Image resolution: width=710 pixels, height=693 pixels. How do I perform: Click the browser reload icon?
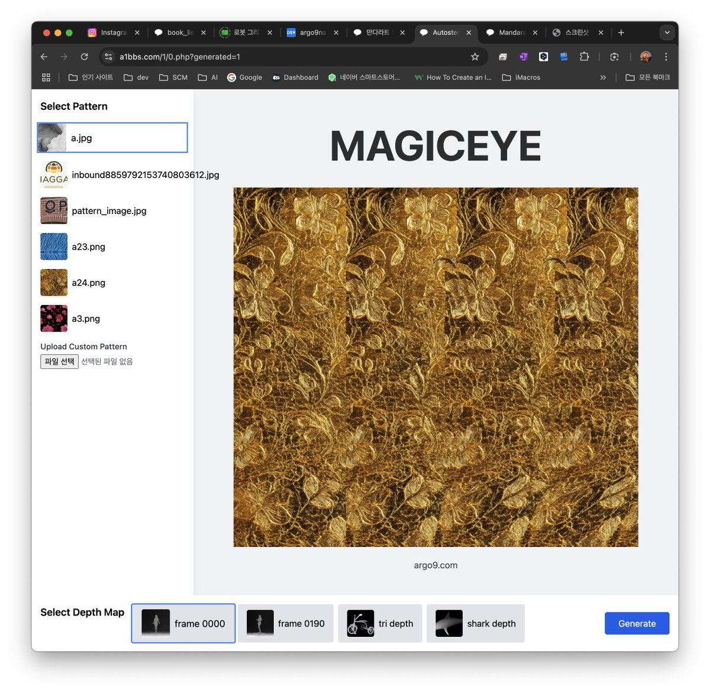coord(84,57)
